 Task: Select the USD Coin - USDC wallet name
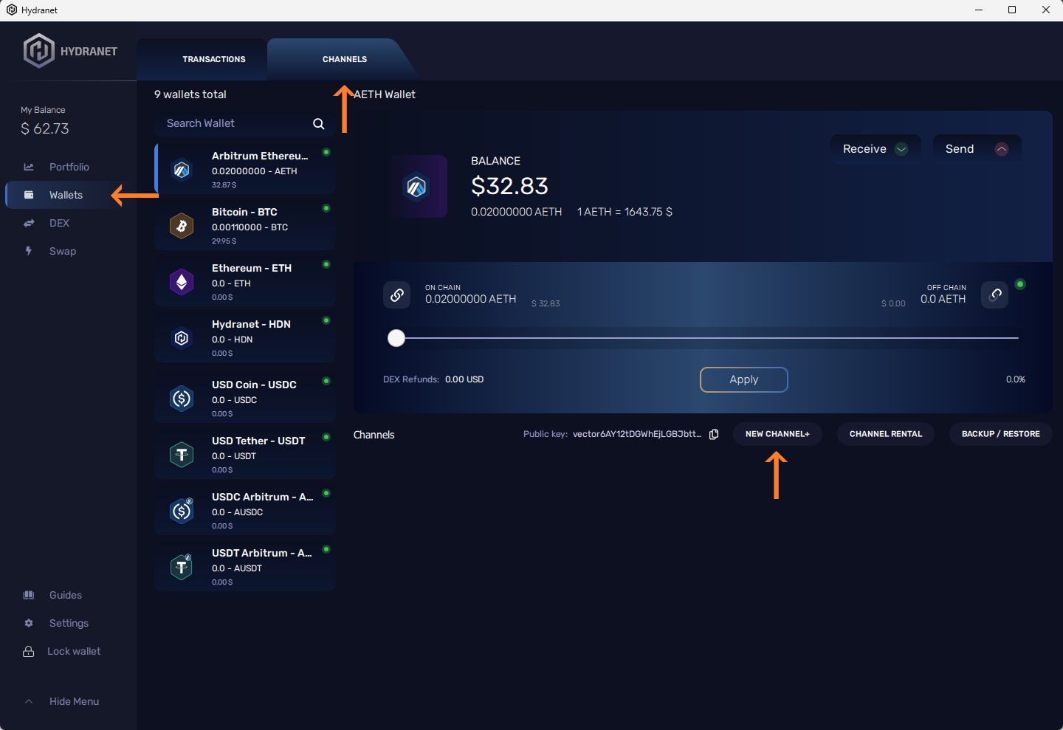tap(254, 385)
